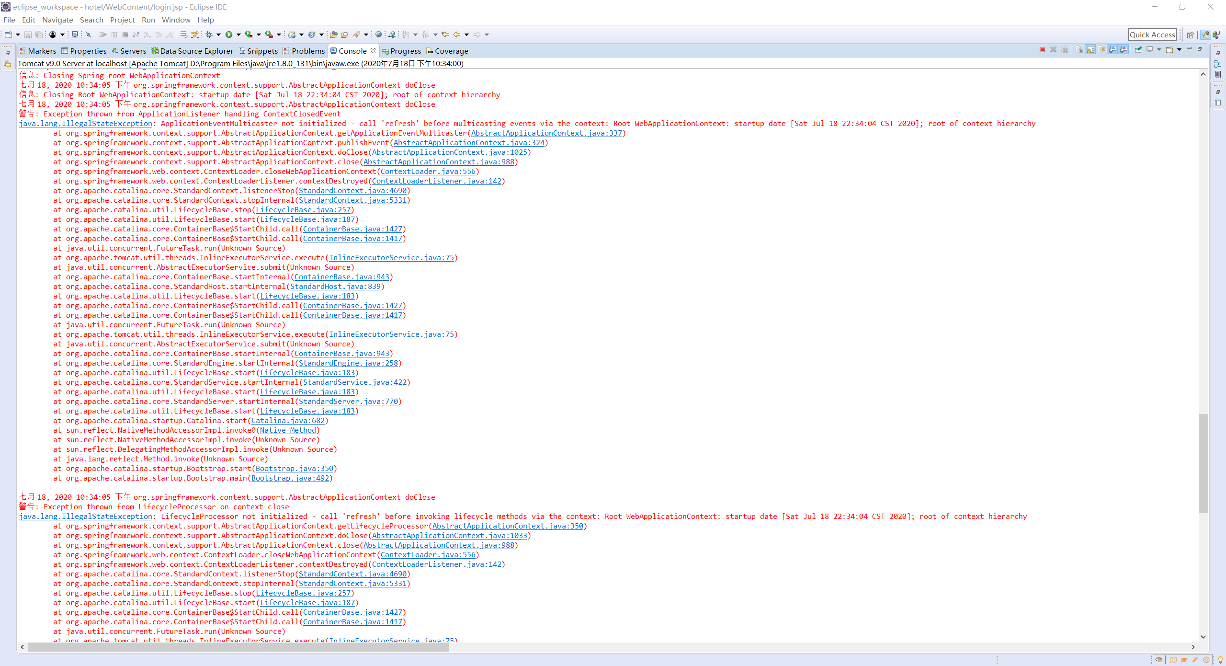Clear the console output

1079,50
